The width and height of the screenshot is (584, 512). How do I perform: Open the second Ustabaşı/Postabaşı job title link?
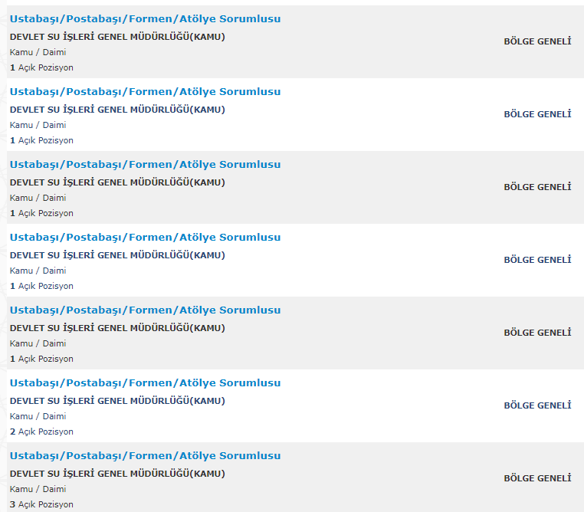click(145, 92)
